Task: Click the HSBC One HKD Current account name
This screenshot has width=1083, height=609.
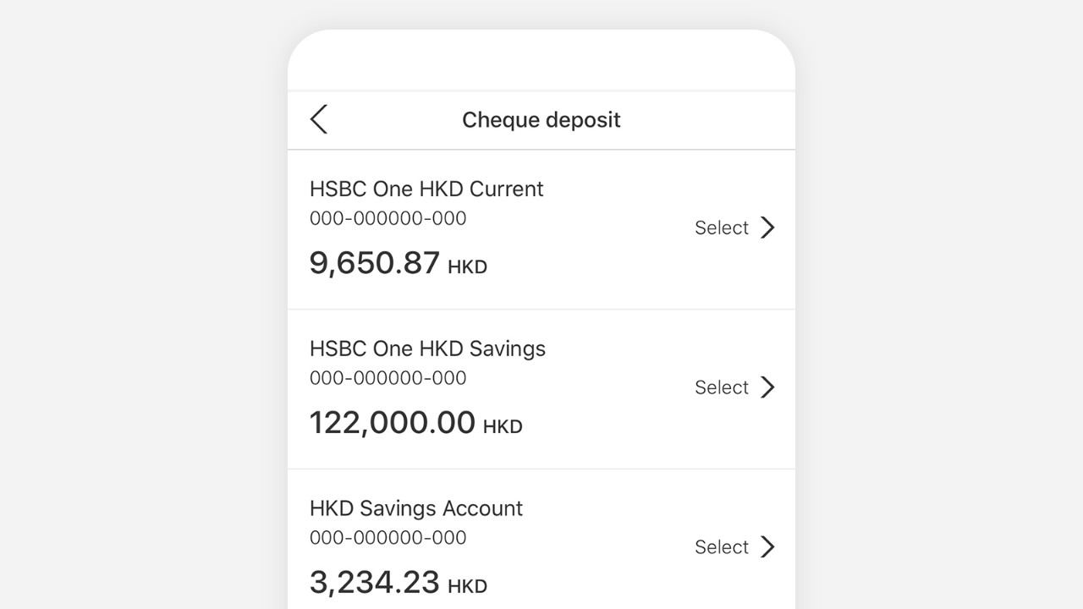Action: pyautogui.click(x=426, y=189)
